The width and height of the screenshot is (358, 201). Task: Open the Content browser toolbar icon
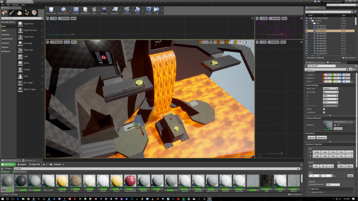coord(76,10)
